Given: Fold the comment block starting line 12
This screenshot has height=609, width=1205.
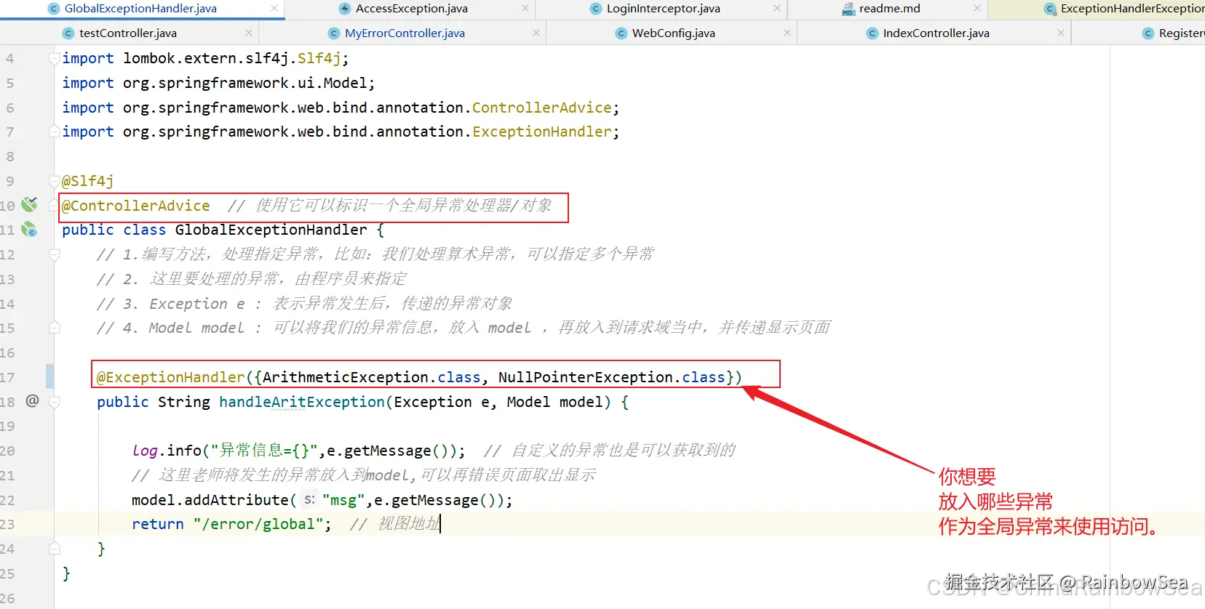Looking at the screenshot, I should [x=55, y=254].
